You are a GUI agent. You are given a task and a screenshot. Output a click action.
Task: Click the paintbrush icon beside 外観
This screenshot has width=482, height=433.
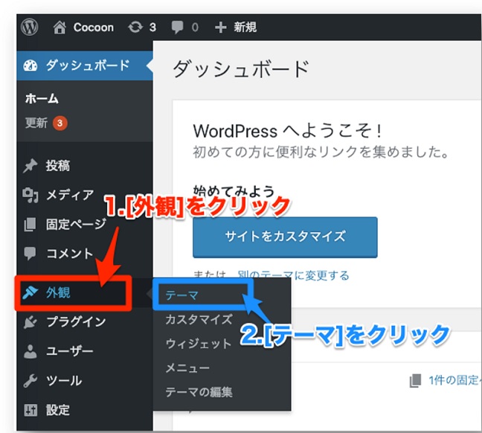click(x=30, y=293)
